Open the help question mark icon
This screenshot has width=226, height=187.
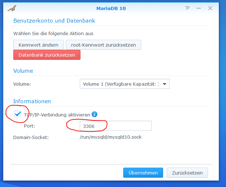tap(187, 8)
